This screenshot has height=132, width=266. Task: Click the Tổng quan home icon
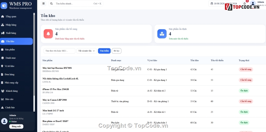click(3, 16)
